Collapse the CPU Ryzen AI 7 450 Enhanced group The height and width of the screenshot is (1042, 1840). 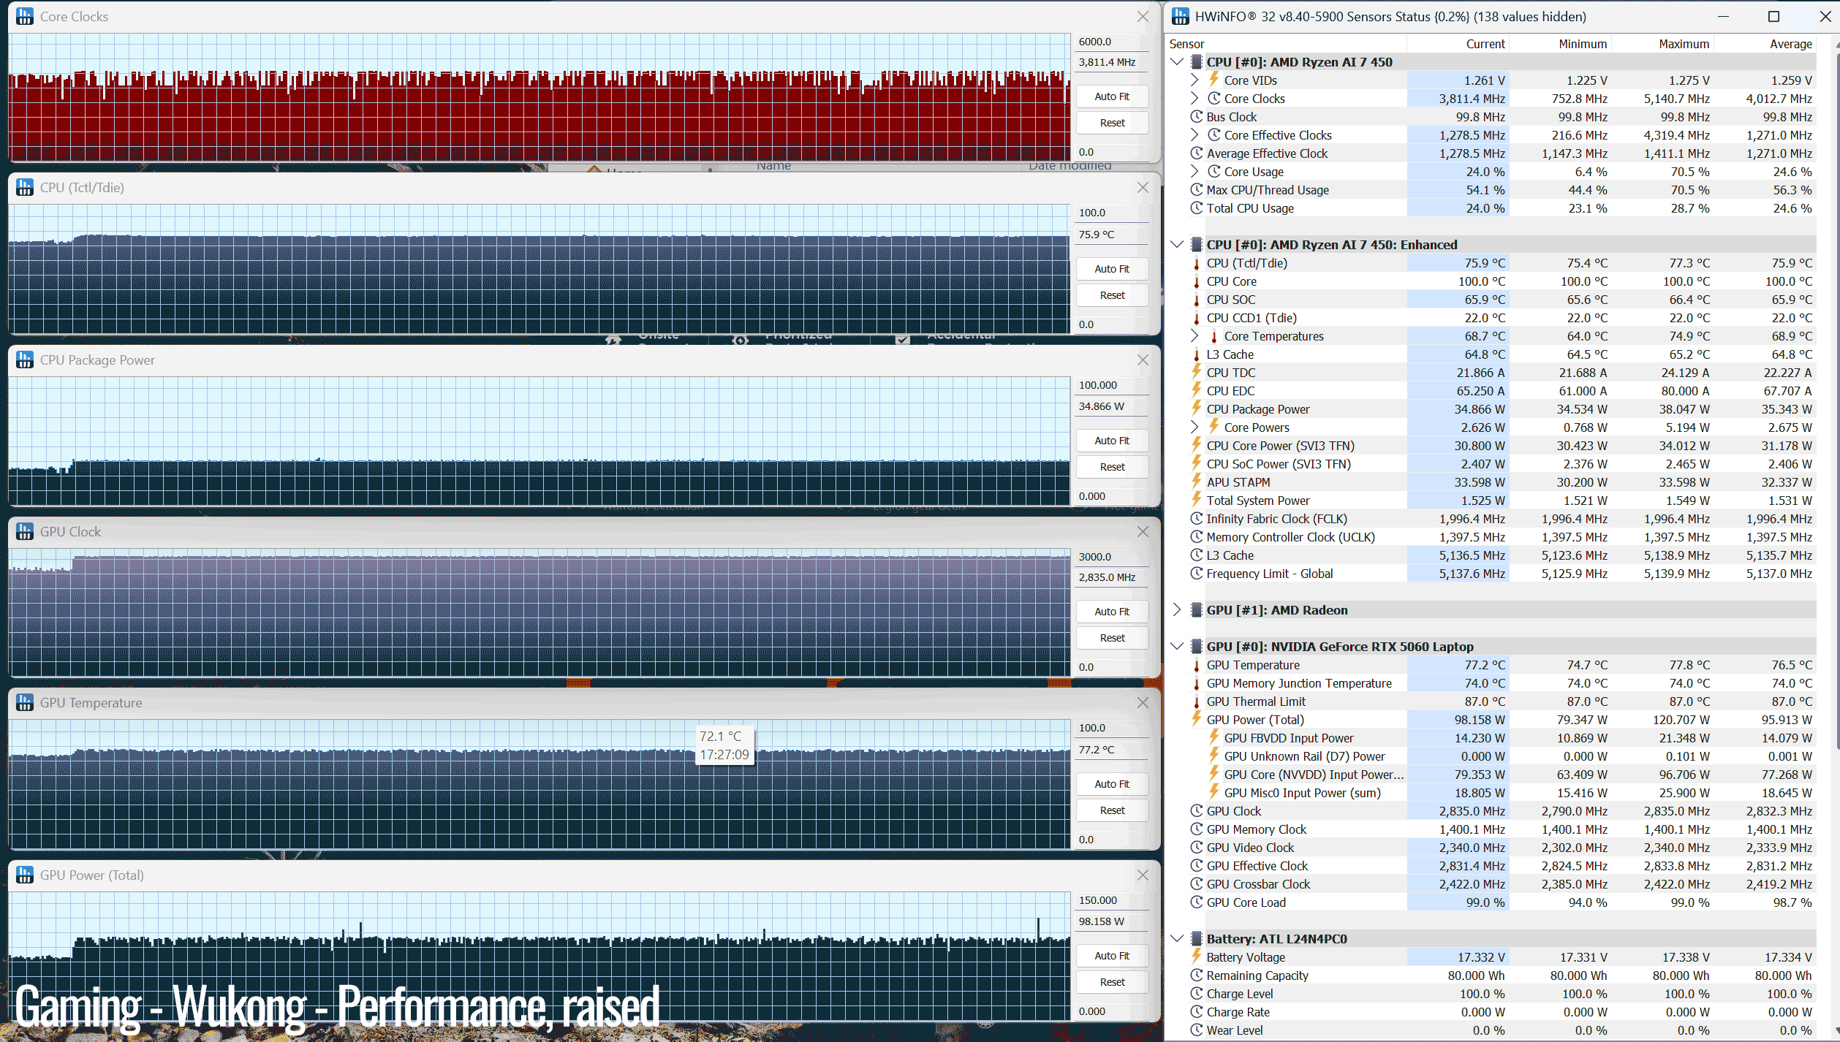(x=1177, y=244)
